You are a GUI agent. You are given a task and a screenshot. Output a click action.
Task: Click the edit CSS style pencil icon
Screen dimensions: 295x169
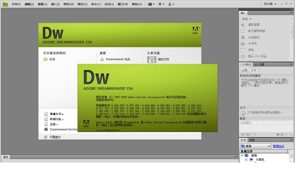pyautogui.click(x=286, y=134)
